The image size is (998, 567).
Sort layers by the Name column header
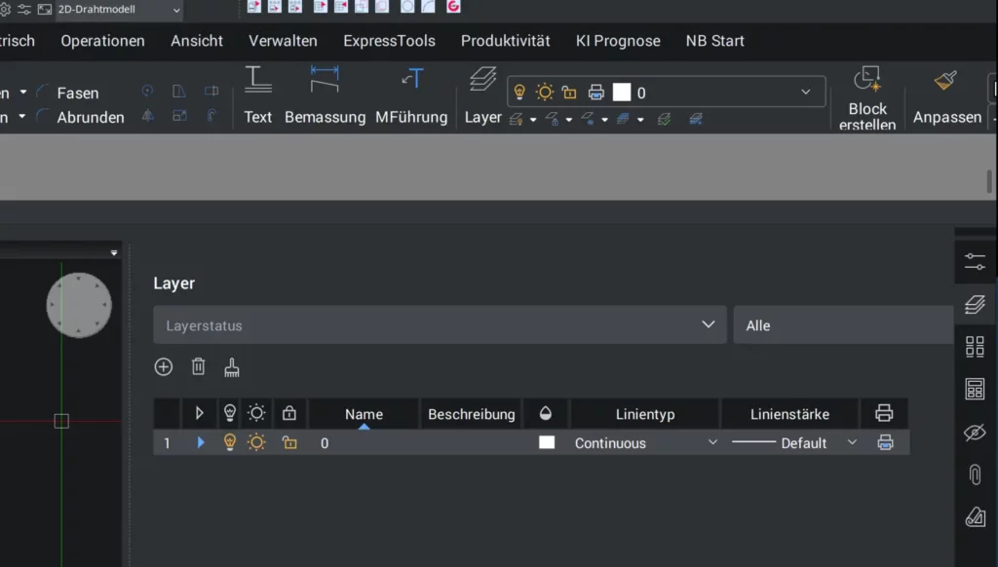[x=365, y=414]
